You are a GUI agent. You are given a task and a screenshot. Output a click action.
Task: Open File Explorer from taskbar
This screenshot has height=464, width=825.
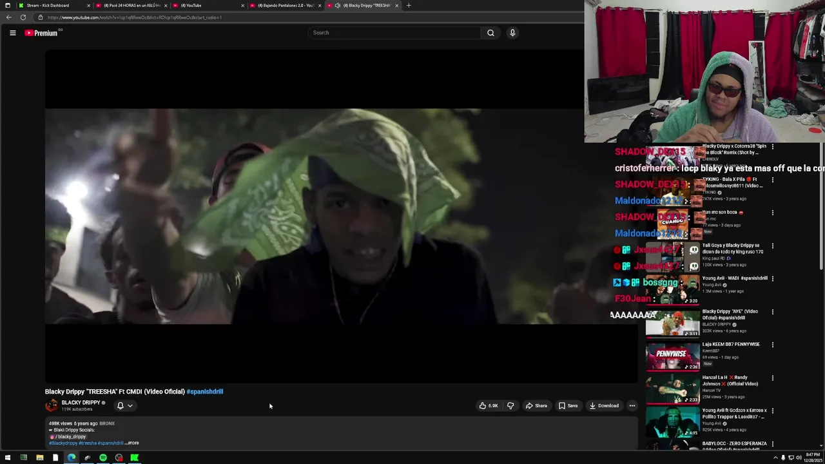click(39, 458)
